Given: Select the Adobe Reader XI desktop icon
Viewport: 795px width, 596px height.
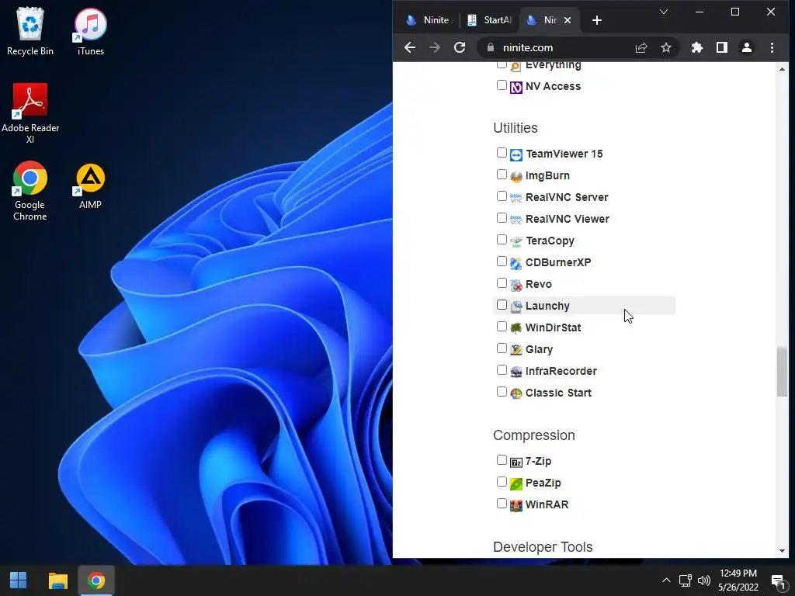Looking at the screenshot, I should (x=30, y=113).
